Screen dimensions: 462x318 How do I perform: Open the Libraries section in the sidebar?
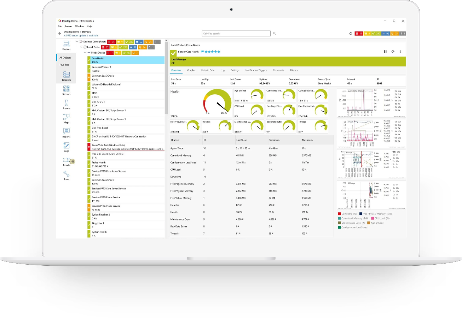click(x=66, y=76)
